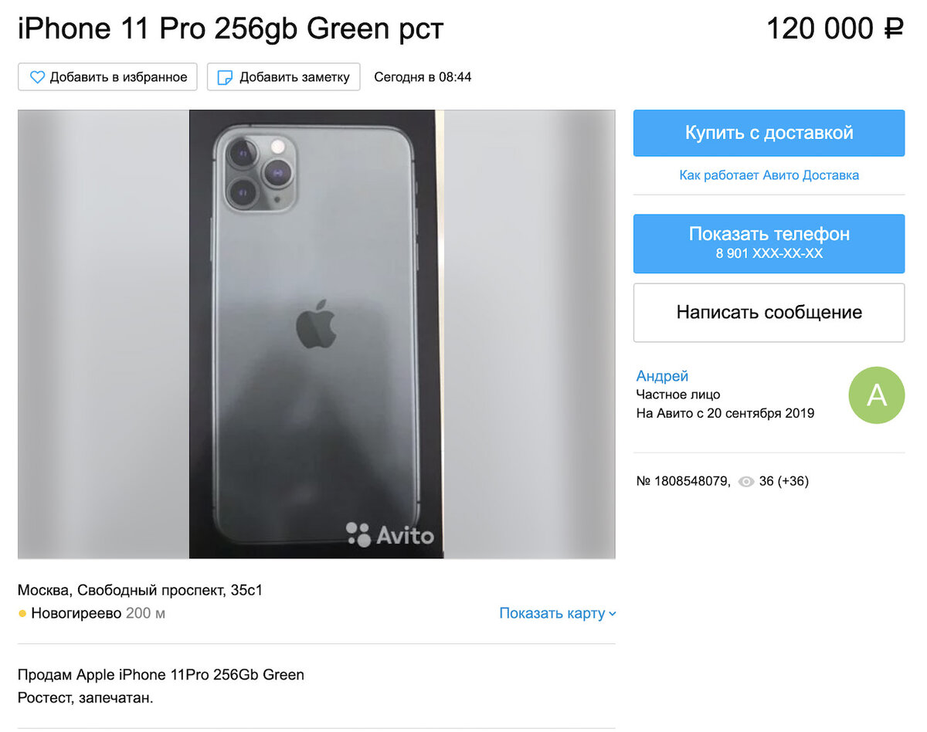Click the ruble sign in the price
This screenshot has height=732, width=927.
[x=894, y=29]
